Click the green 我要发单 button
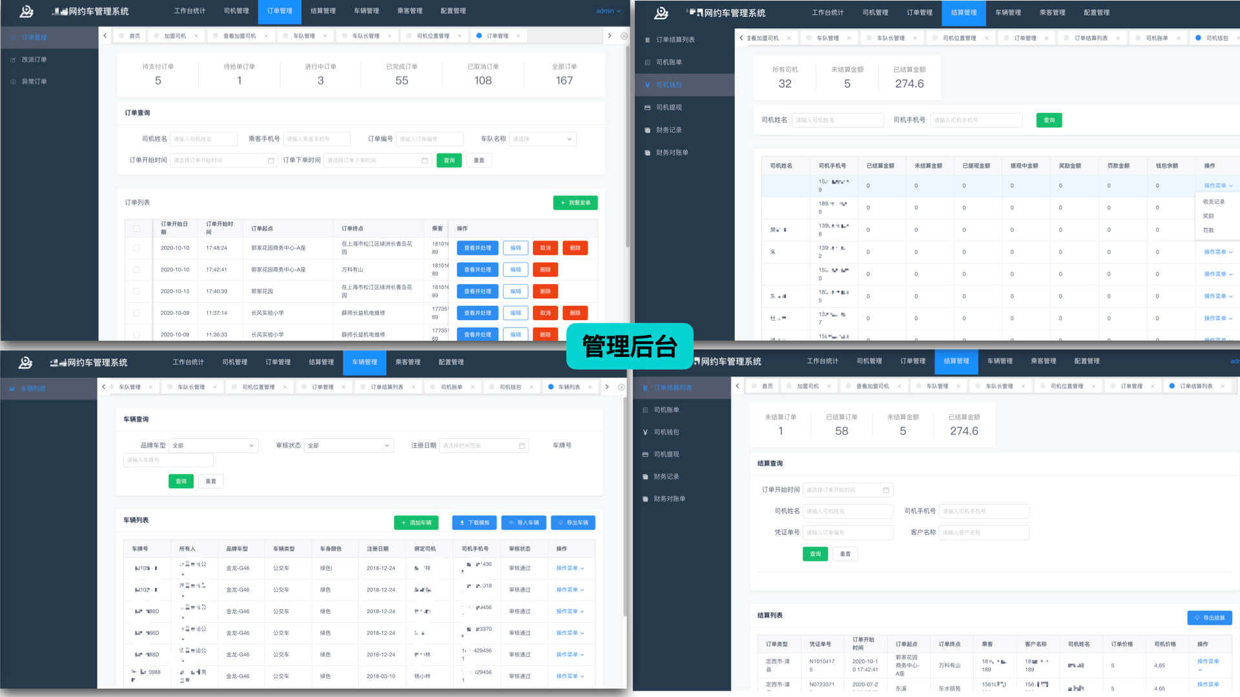1240x697 pixels. coord(575,203)
